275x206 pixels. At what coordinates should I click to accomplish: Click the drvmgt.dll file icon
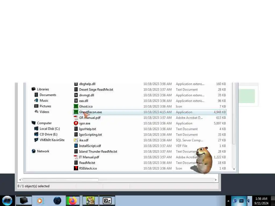(x=76, y=95)
